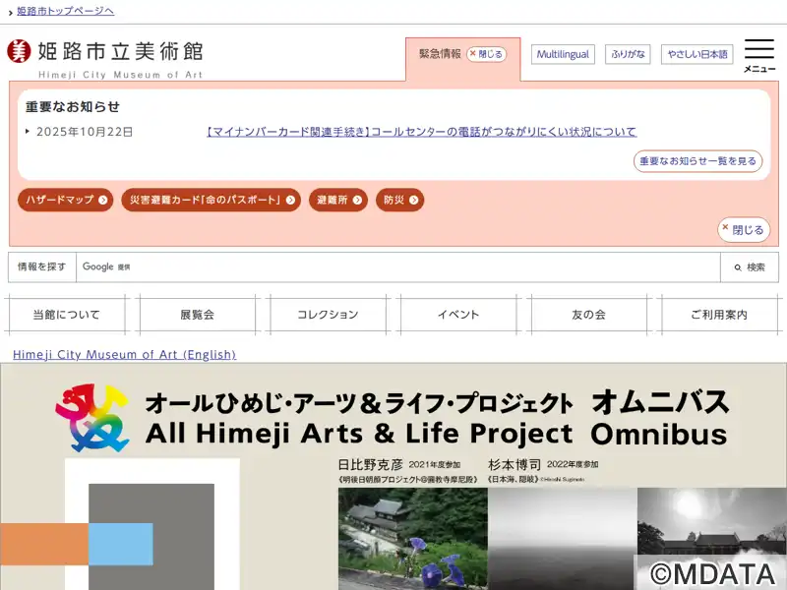Toggle ふりがな furigana display
The height and width of the screenshot is (590, 787).
point(629,54)
